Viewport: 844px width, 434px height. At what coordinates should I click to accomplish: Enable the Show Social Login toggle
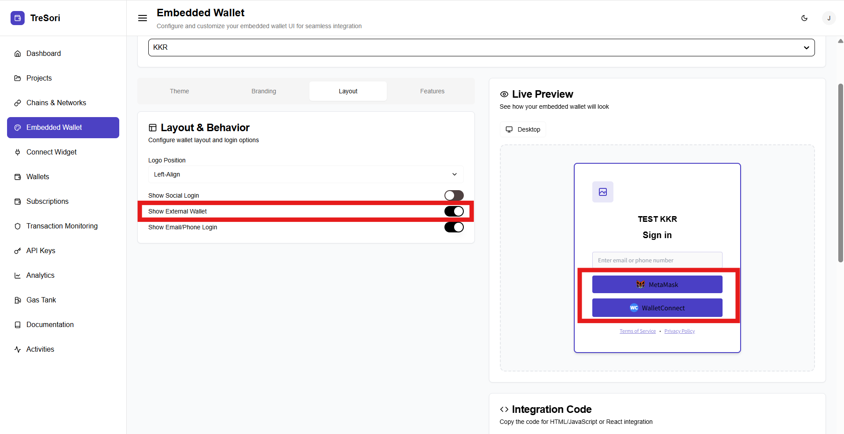(x=454, y=195)
